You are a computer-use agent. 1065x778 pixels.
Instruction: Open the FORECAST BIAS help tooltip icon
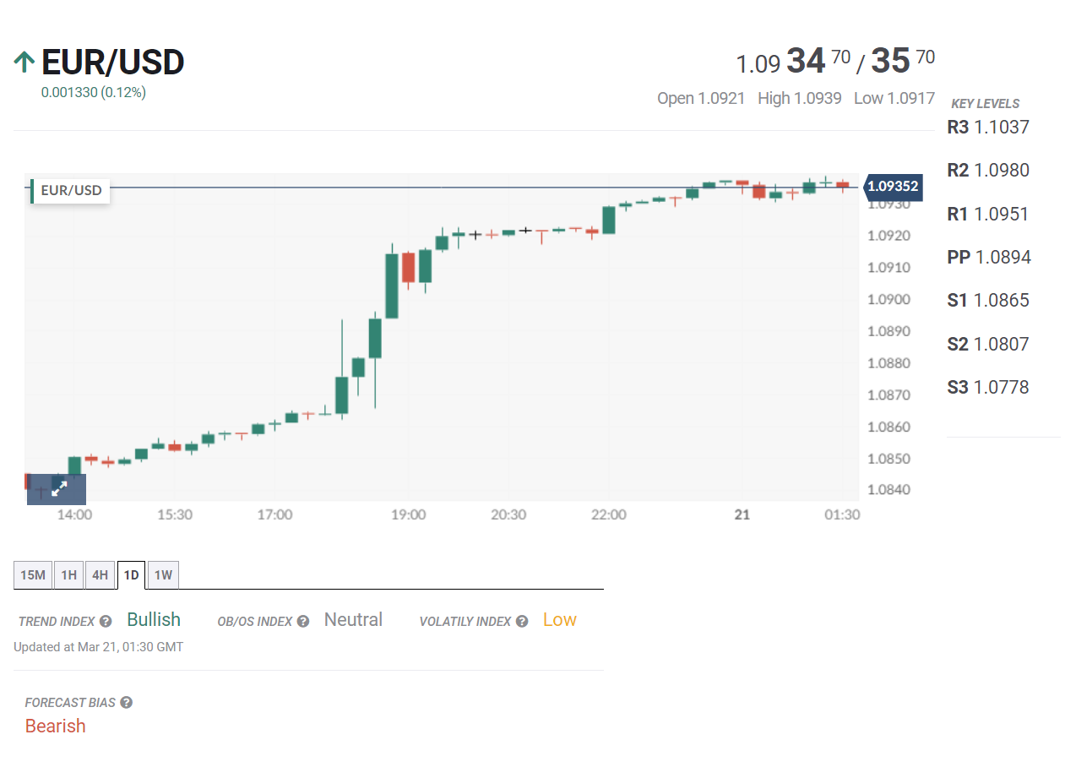tap(127, 703)
